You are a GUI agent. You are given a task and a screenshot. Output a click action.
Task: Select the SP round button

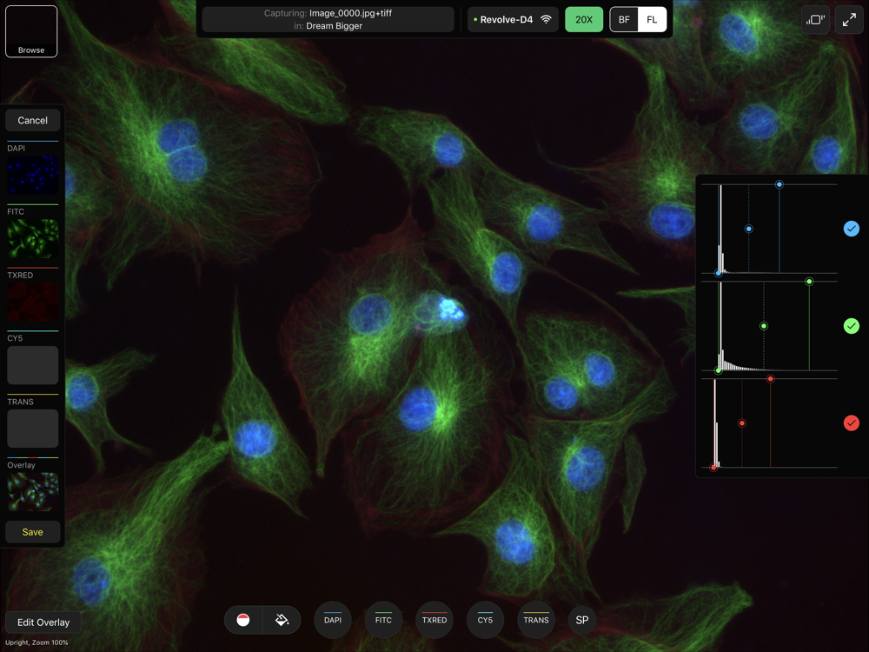582,620
